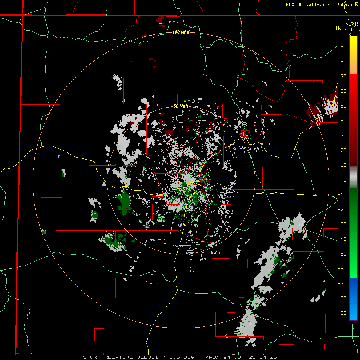This screenshot has height=360, width=360.
Task: Click the 40 value on velocity scale
Action: 344,121
